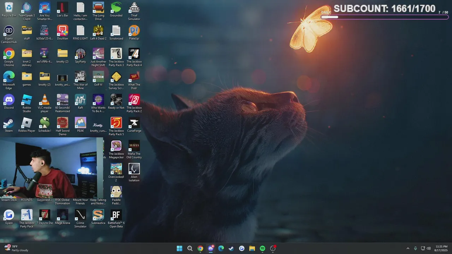Image resolution: width=452 pixels, height=254 pixels.
Task: Launch the Raft game shortcut
Action: click(x=81, y=102)
